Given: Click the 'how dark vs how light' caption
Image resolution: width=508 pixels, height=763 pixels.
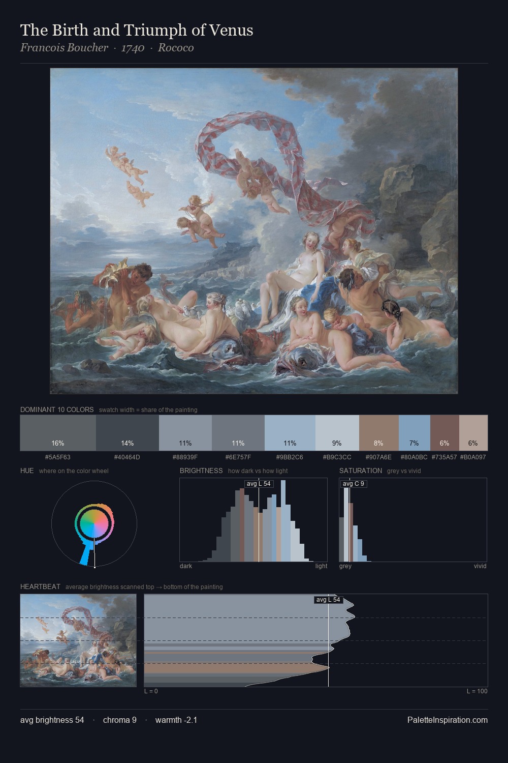Looking at the screenshot, I should click(x=258, y=471).
